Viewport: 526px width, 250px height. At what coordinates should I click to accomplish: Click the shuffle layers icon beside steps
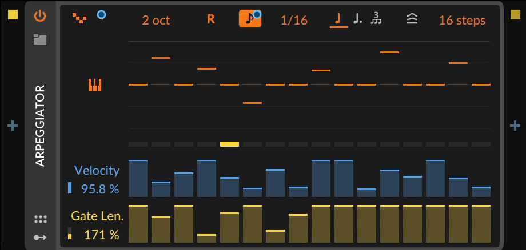[412, 19]
